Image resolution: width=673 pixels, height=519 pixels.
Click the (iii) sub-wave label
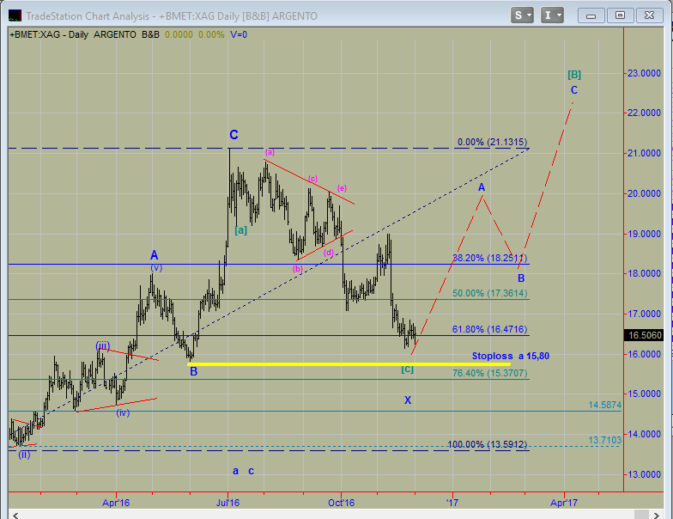pyautogui.click(x=103, y=345)
